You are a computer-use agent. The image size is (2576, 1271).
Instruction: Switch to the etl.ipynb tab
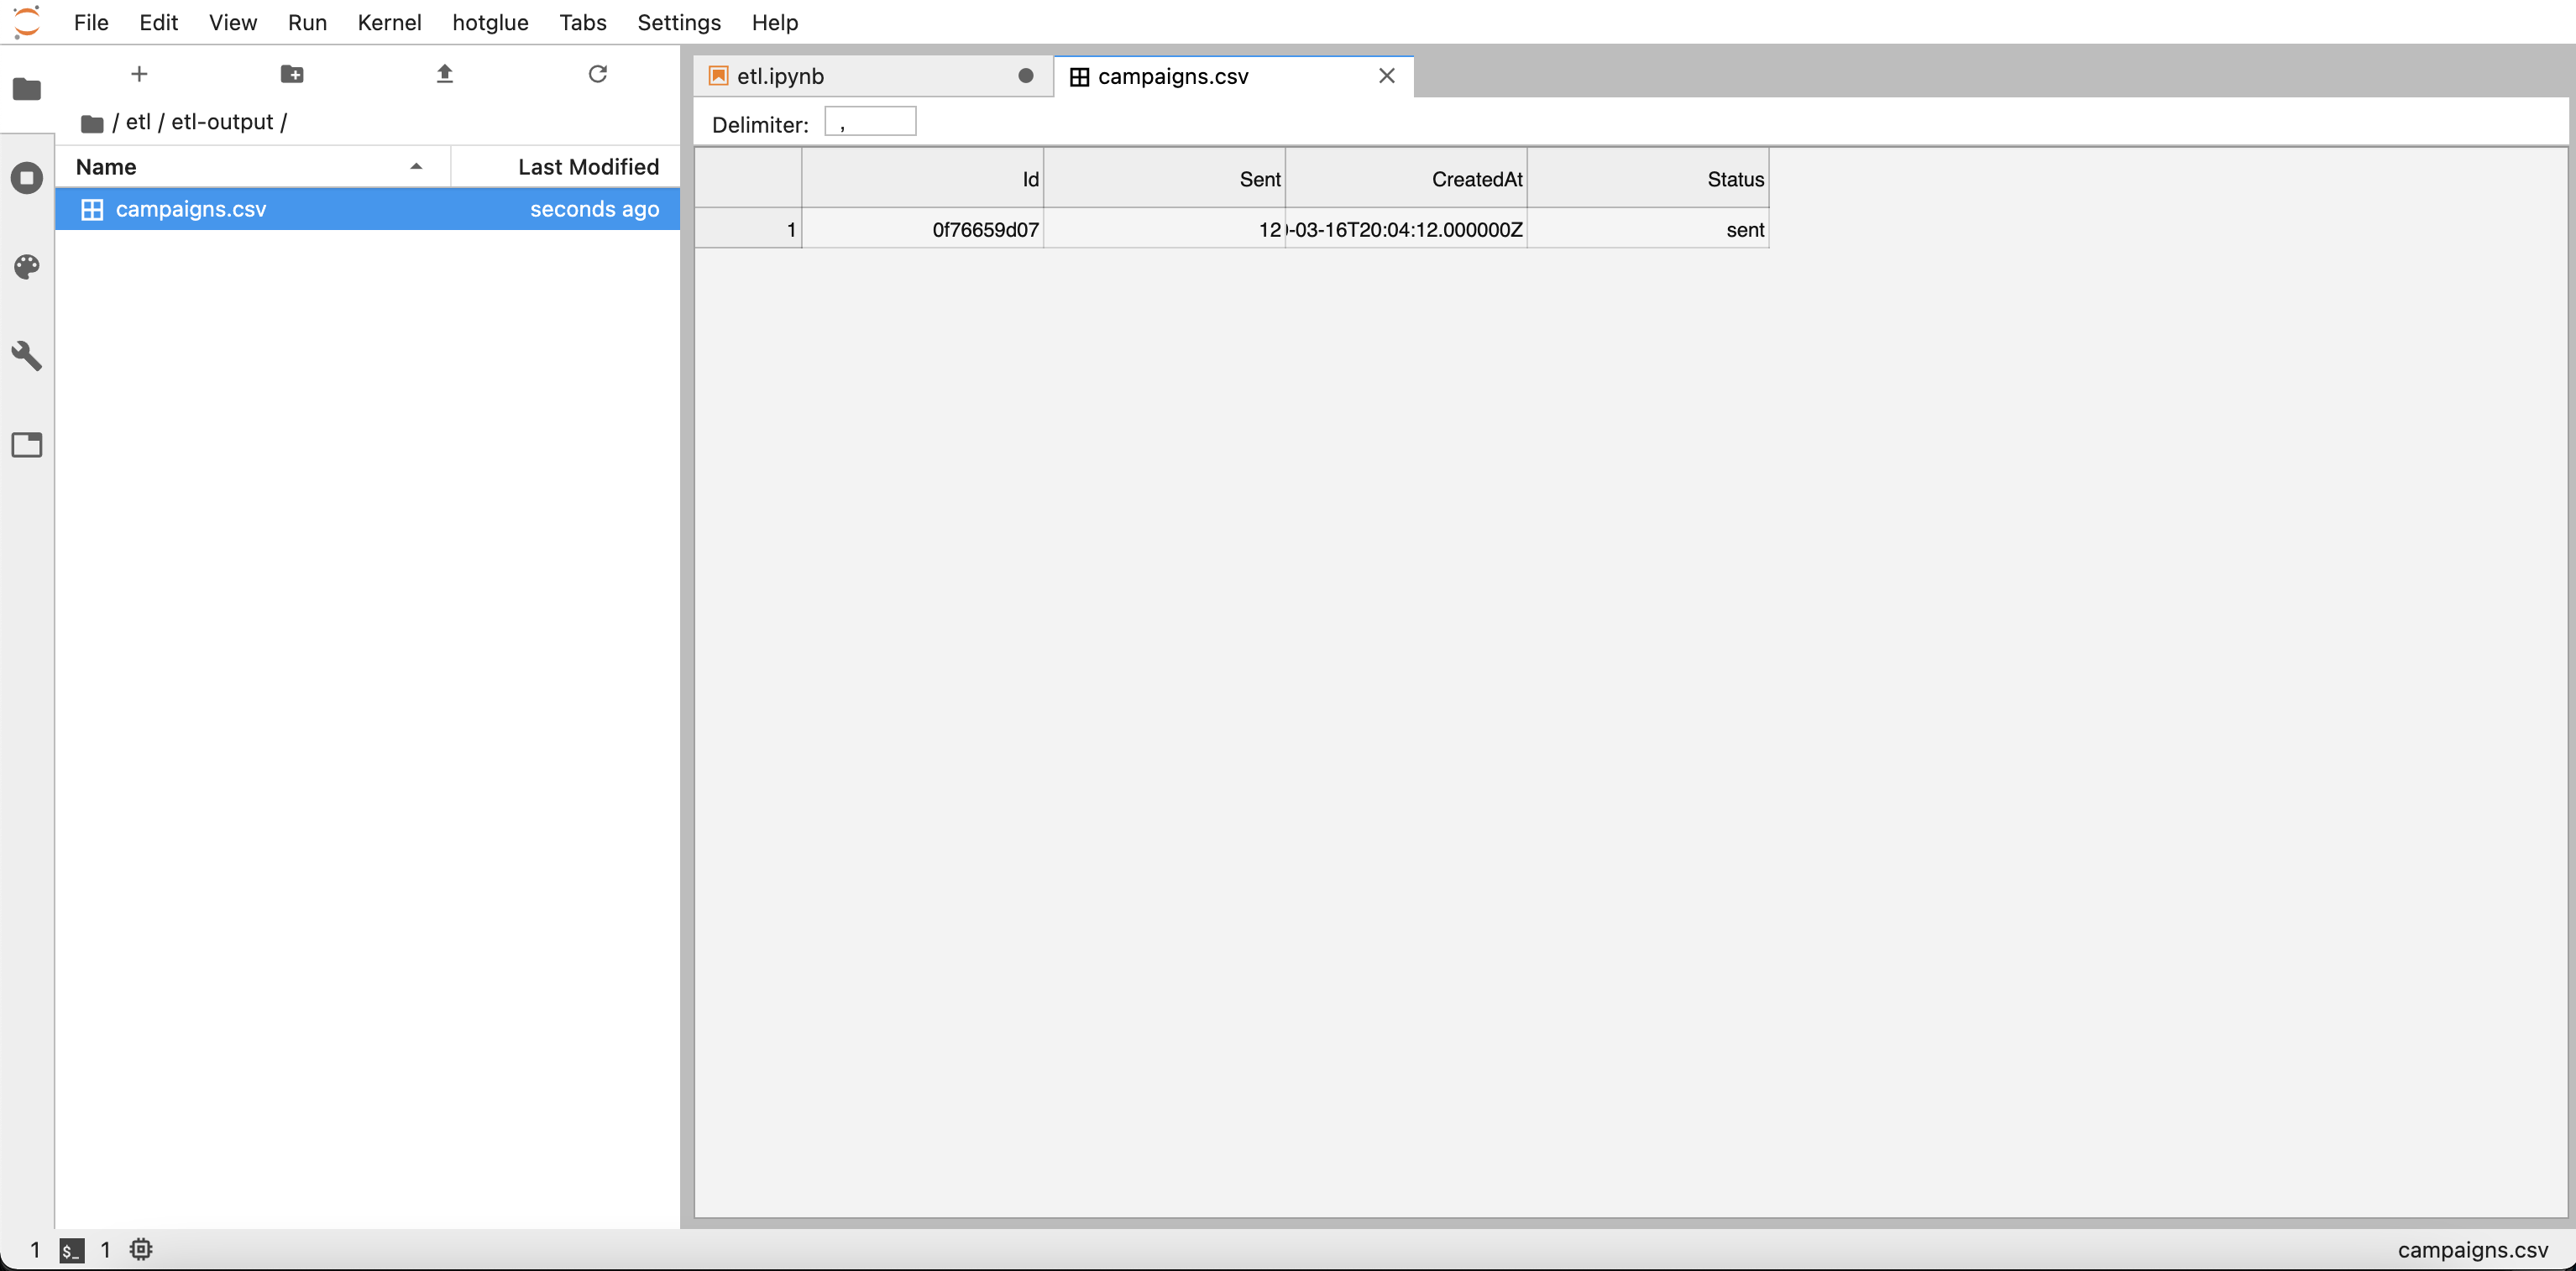(780, 76)
